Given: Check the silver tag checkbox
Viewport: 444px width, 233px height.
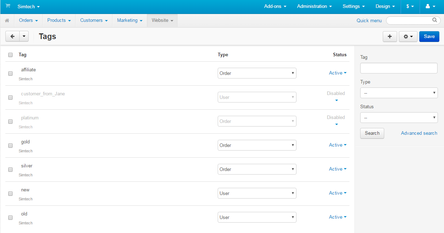Looking at the screenshot, I should pyautogui.click(x=10, y=170).
